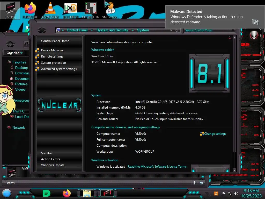Click the separator arrow before Control Panel

tap(63, 30)
